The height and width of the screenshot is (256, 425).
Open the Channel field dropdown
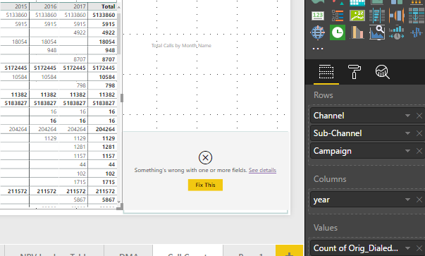pos(407,116)
